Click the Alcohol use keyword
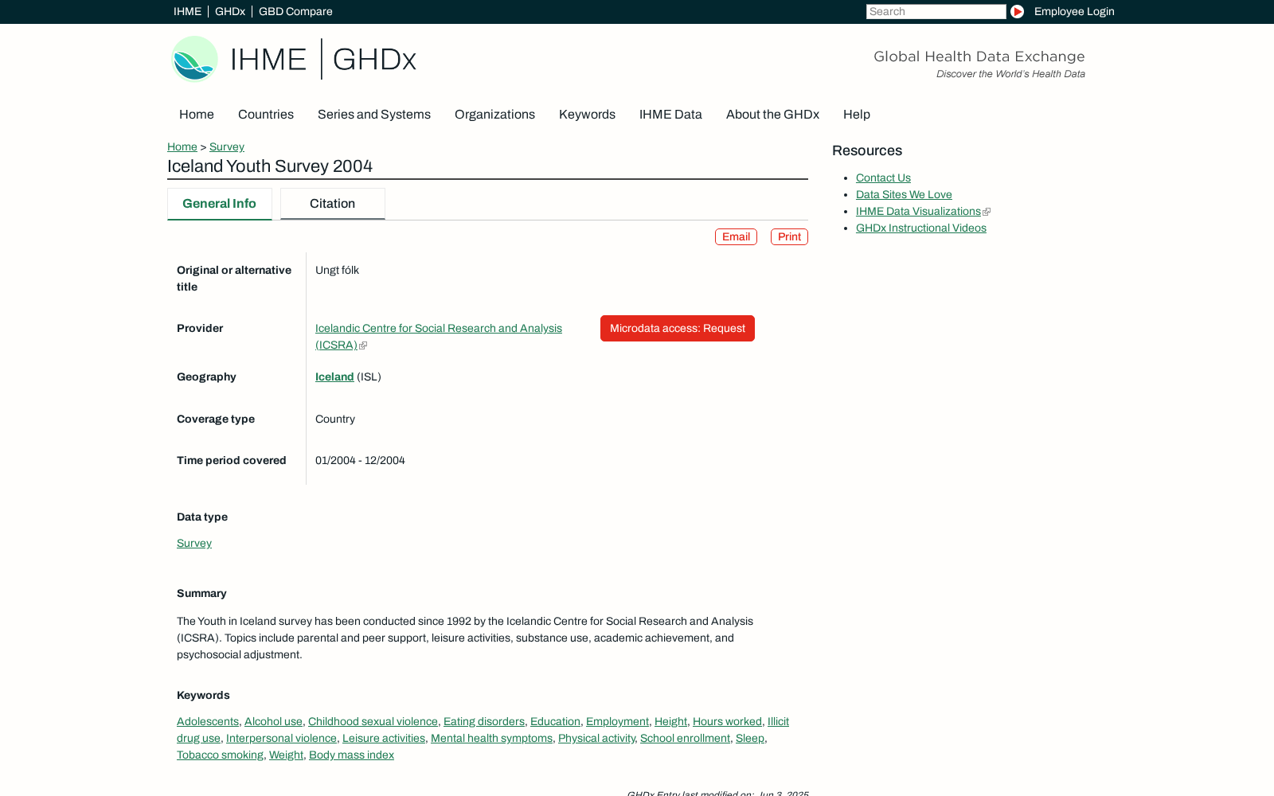1274x796 pixels. (x=273, y=721)
